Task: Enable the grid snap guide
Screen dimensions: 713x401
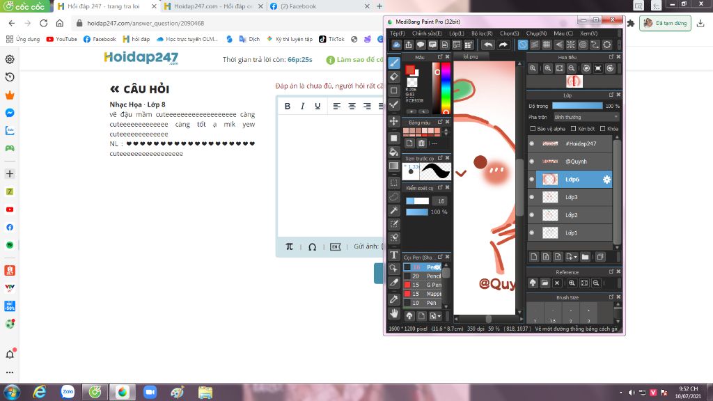Action: tap(547, 45)
